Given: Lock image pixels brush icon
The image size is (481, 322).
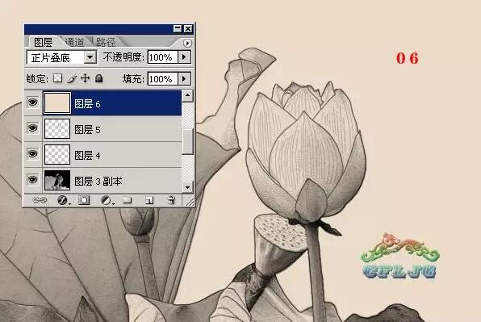Looking at the screenshot, I should [x=72, y=78].
